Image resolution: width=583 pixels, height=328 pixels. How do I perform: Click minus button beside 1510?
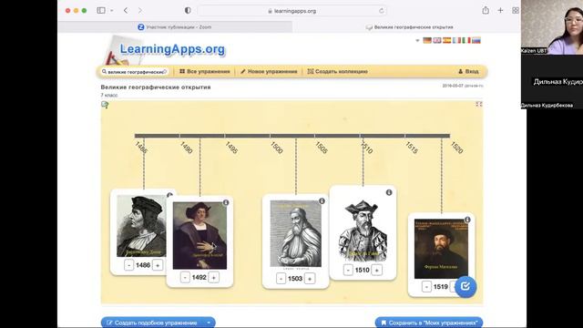[348, 270]
